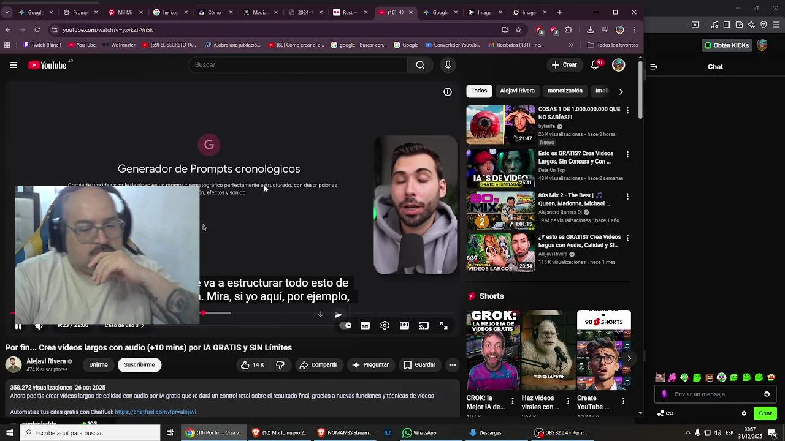Save the video with the Guardar button
The image size is (785, 441).
tap(419, 365)
